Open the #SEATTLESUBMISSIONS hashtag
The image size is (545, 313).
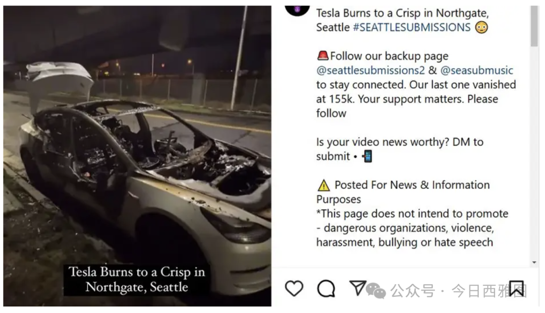coord(412,27)
